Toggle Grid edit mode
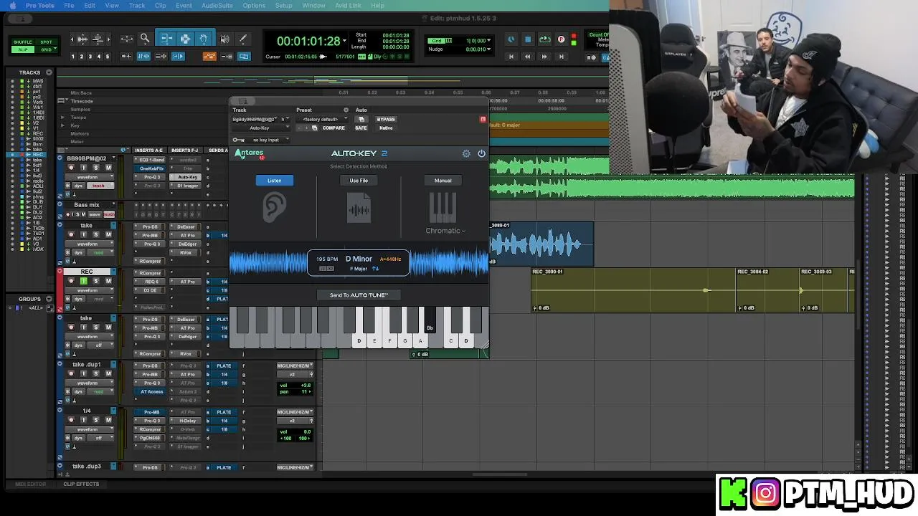This screenshot has width=918, height=516. [46, 49]
